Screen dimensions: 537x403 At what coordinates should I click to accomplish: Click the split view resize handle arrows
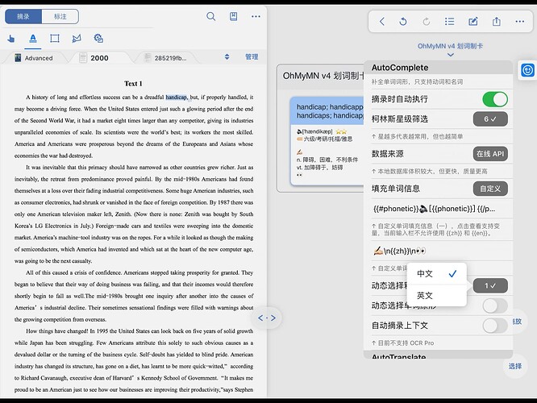267,318
